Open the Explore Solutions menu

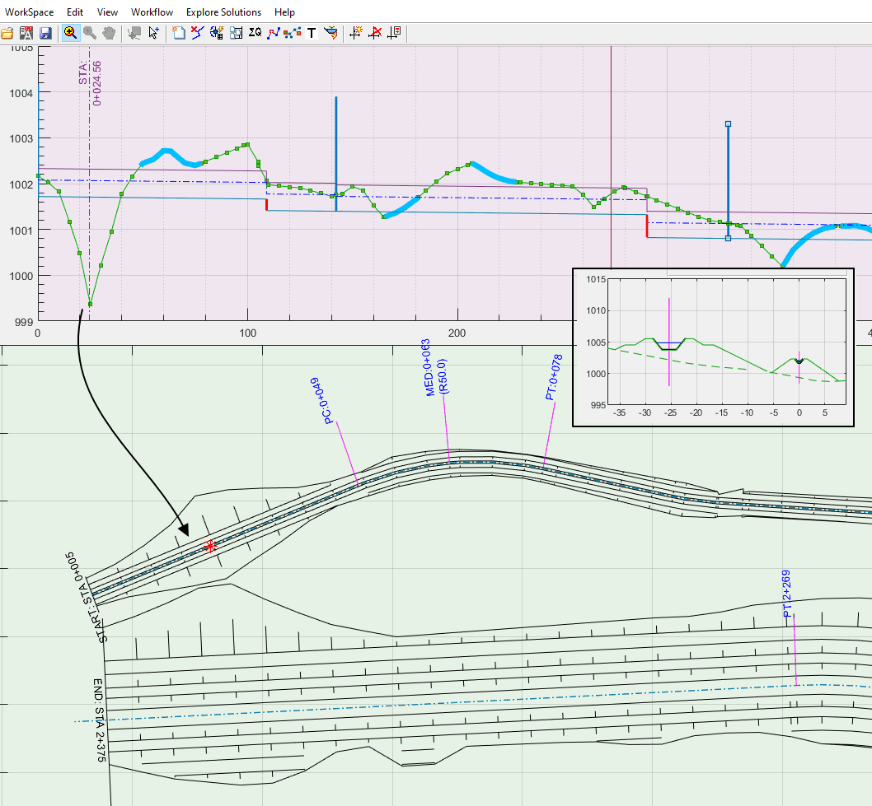pyautogui.click(x=223, y=12)
